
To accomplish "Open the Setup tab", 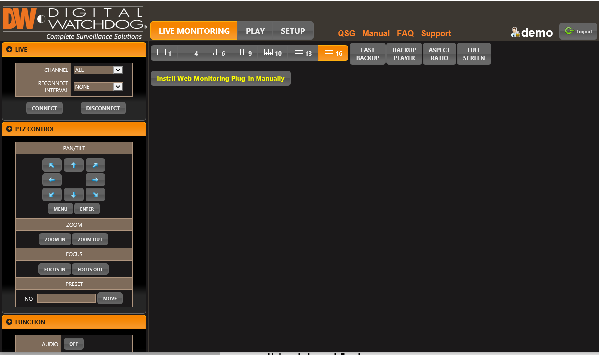I will [293, 31].
